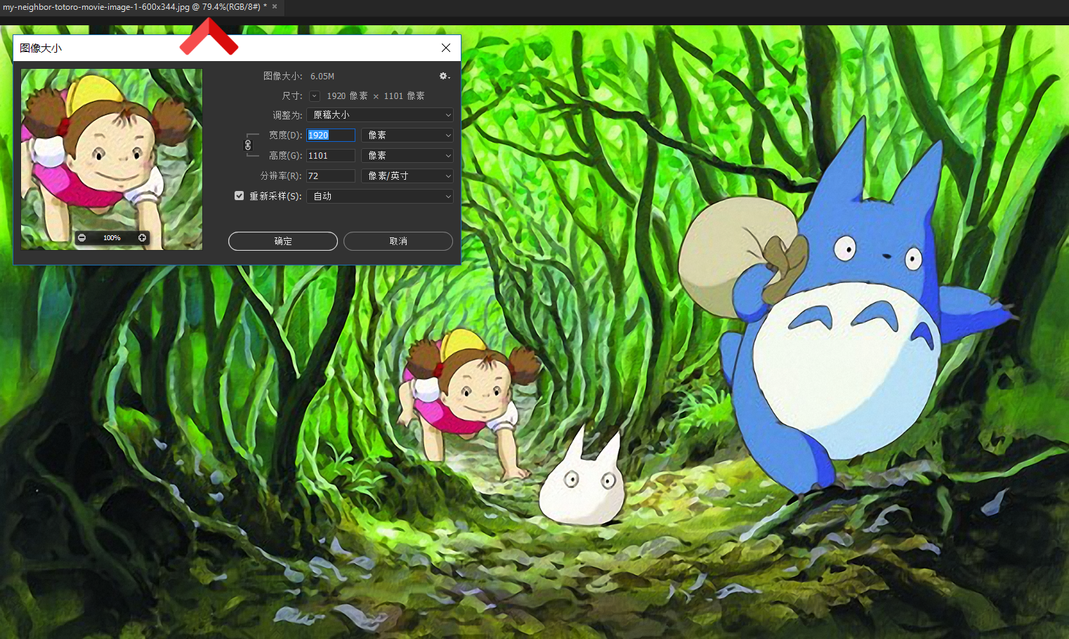The height and width of the screenshot is (639, 1069).
Task: Zoom in the preview with plus icon
Action: [x=142, y=238]
